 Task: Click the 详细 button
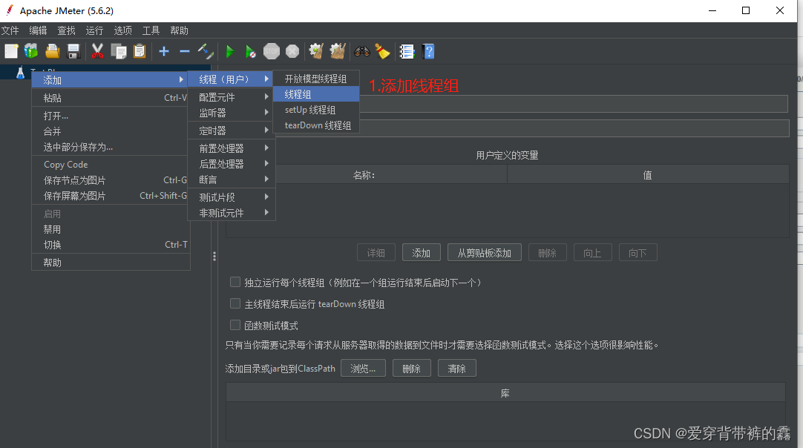376,252
